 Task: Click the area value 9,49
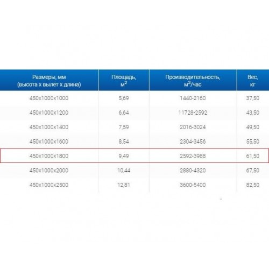click(x=124, y=156)
